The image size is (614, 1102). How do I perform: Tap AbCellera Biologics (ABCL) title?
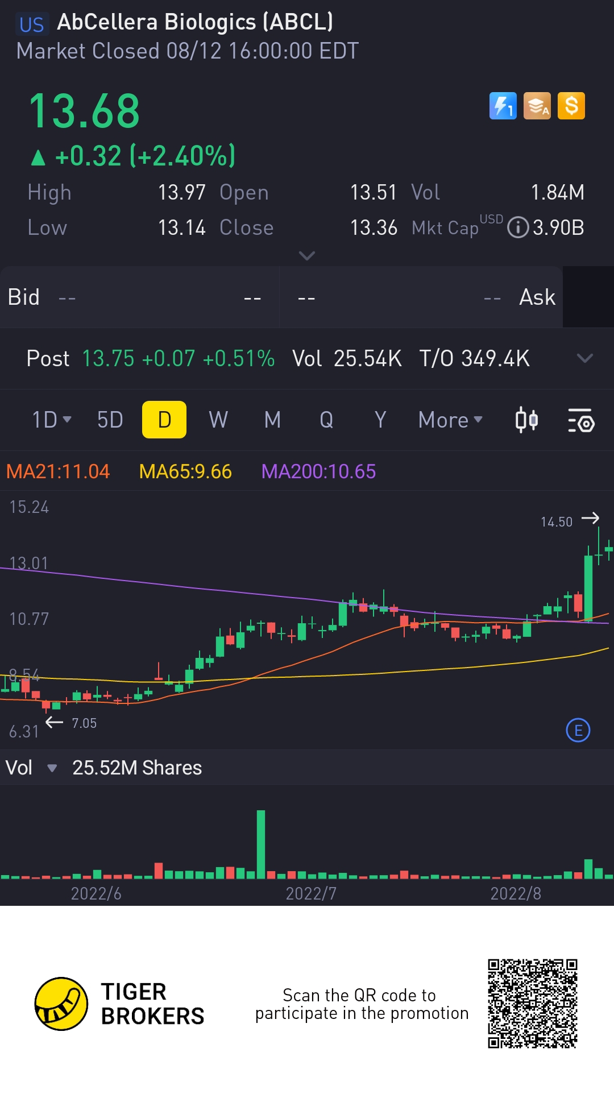pyautogui.click(x=195, y=22)
